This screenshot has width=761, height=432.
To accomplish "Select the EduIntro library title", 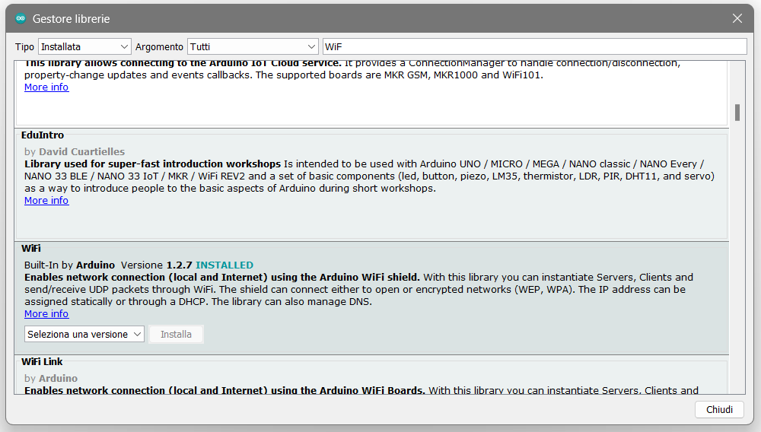I will point(43,135).
